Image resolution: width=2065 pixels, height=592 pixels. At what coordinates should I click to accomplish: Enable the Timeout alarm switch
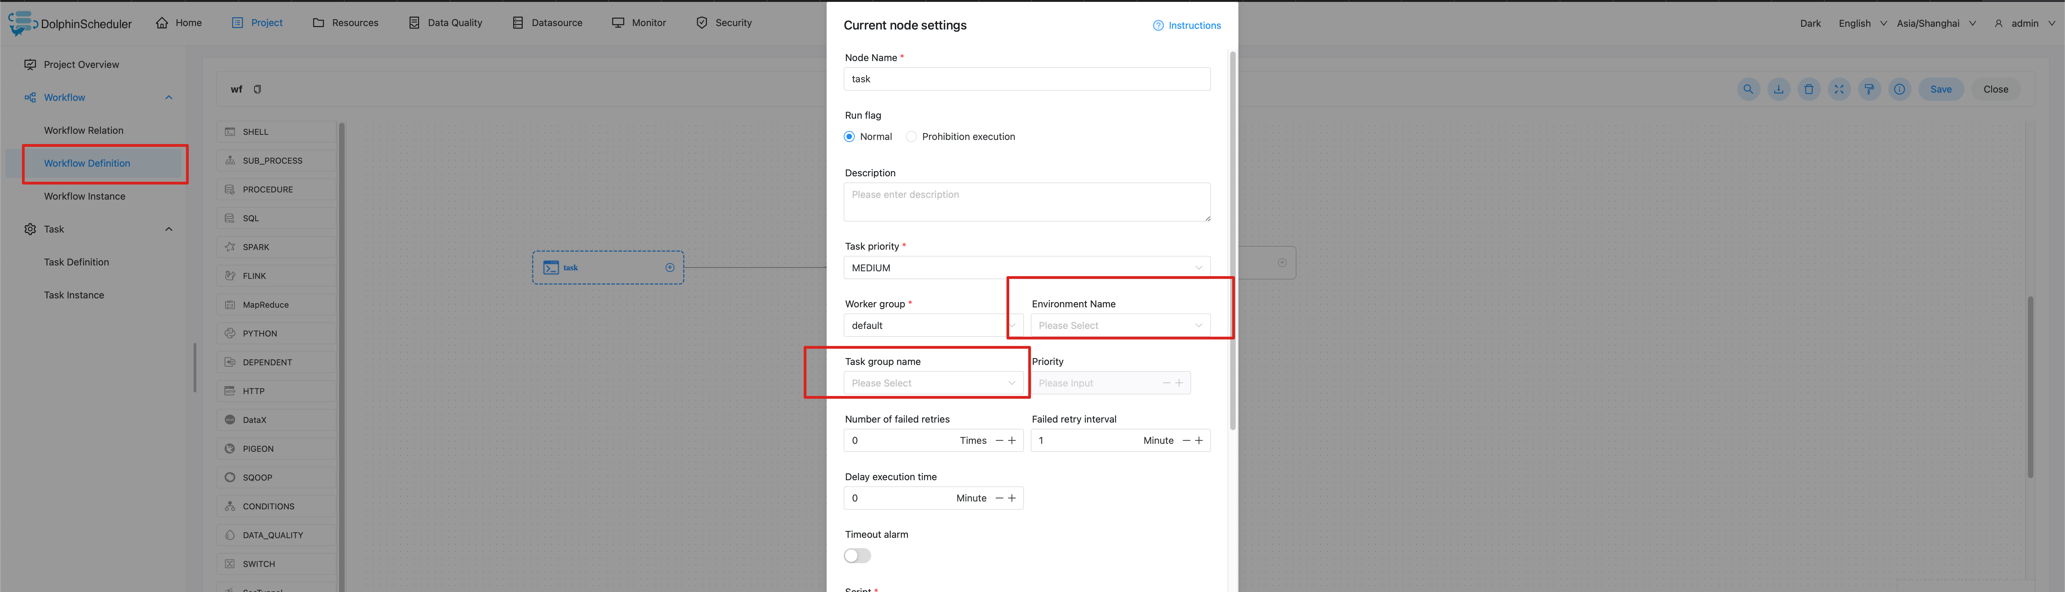857,555
